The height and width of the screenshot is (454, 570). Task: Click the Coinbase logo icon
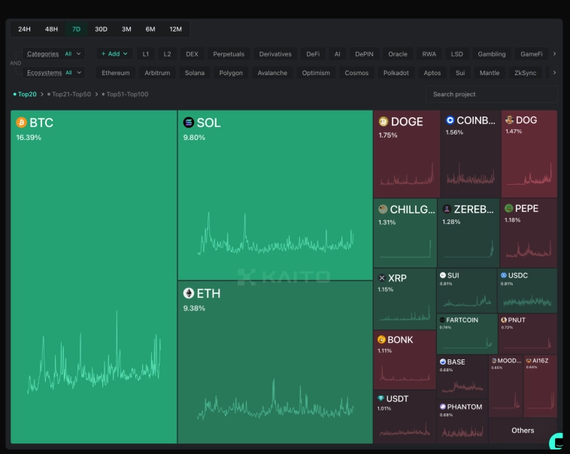click(x=450, y=120)
